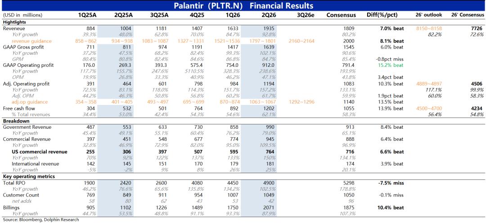Select the Billings 10.4% beat cell
Viewport: 486px width, 223px height.
pos(391,208)
